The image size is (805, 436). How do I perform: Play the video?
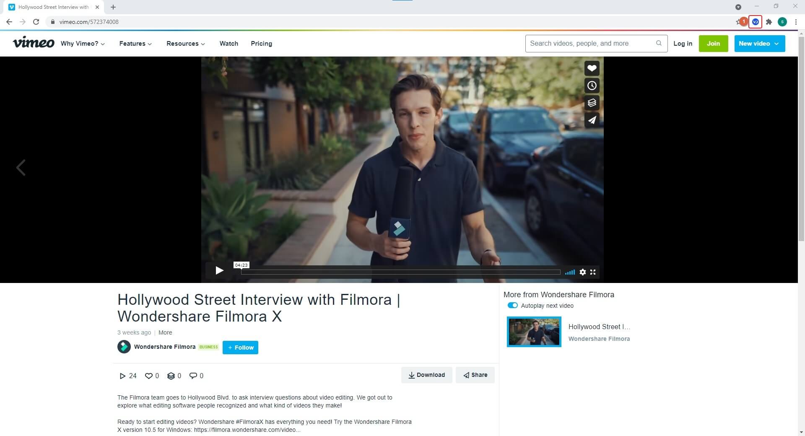219,271
